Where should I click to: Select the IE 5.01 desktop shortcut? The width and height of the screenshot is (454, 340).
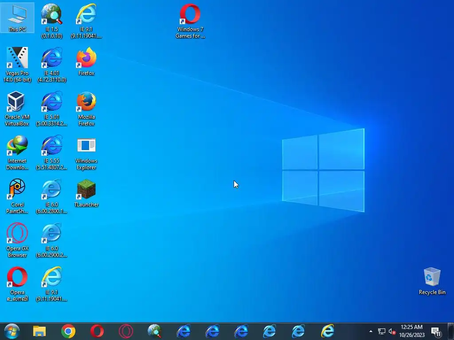point(51,108)
